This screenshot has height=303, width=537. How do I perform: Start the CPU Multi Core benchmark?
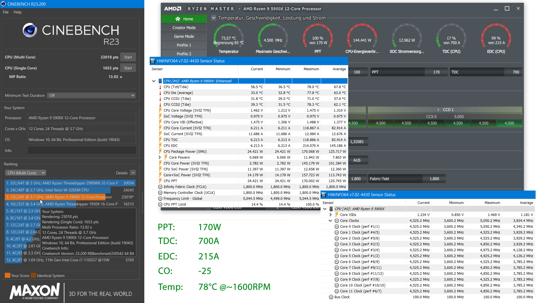click(x=128, y=57)
